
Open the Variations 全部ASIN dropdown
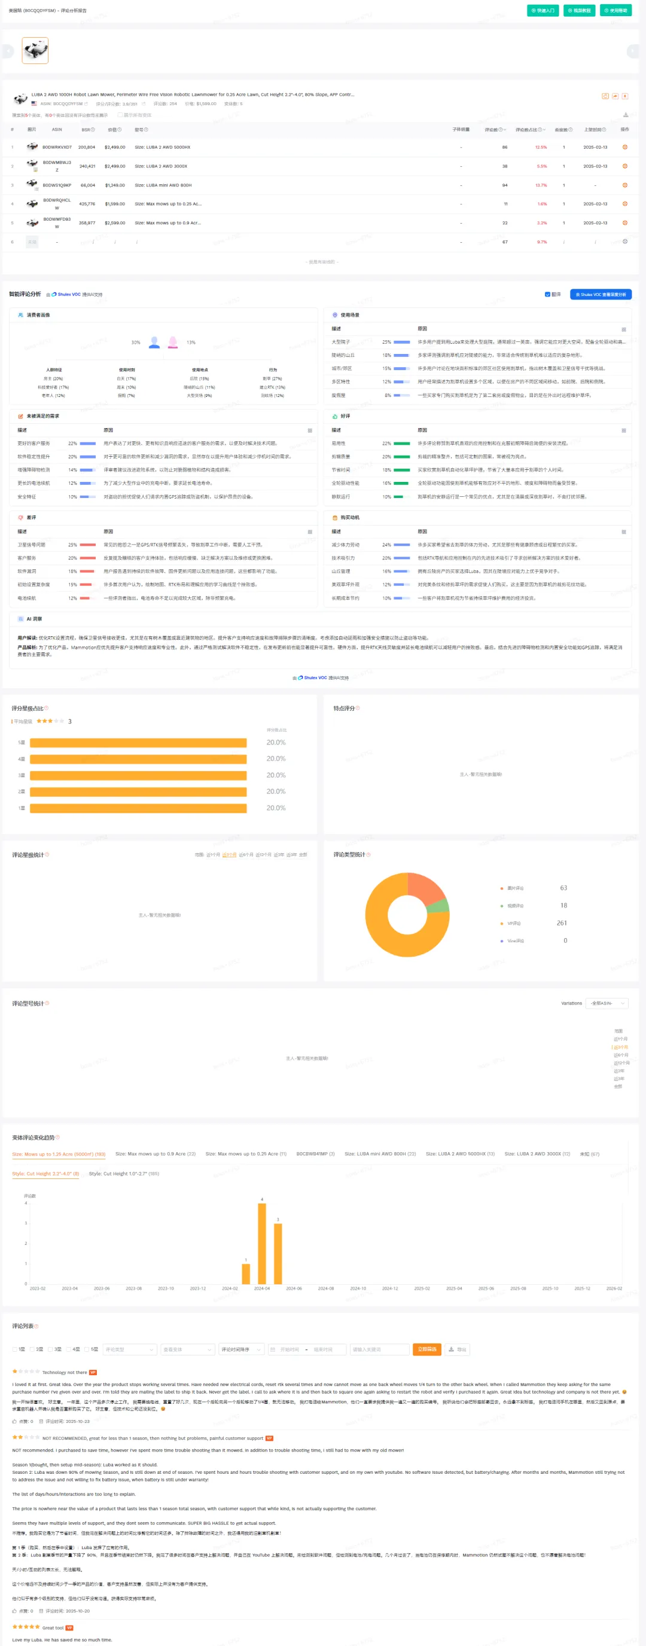pyautogui.click(x=606, y=1003)
